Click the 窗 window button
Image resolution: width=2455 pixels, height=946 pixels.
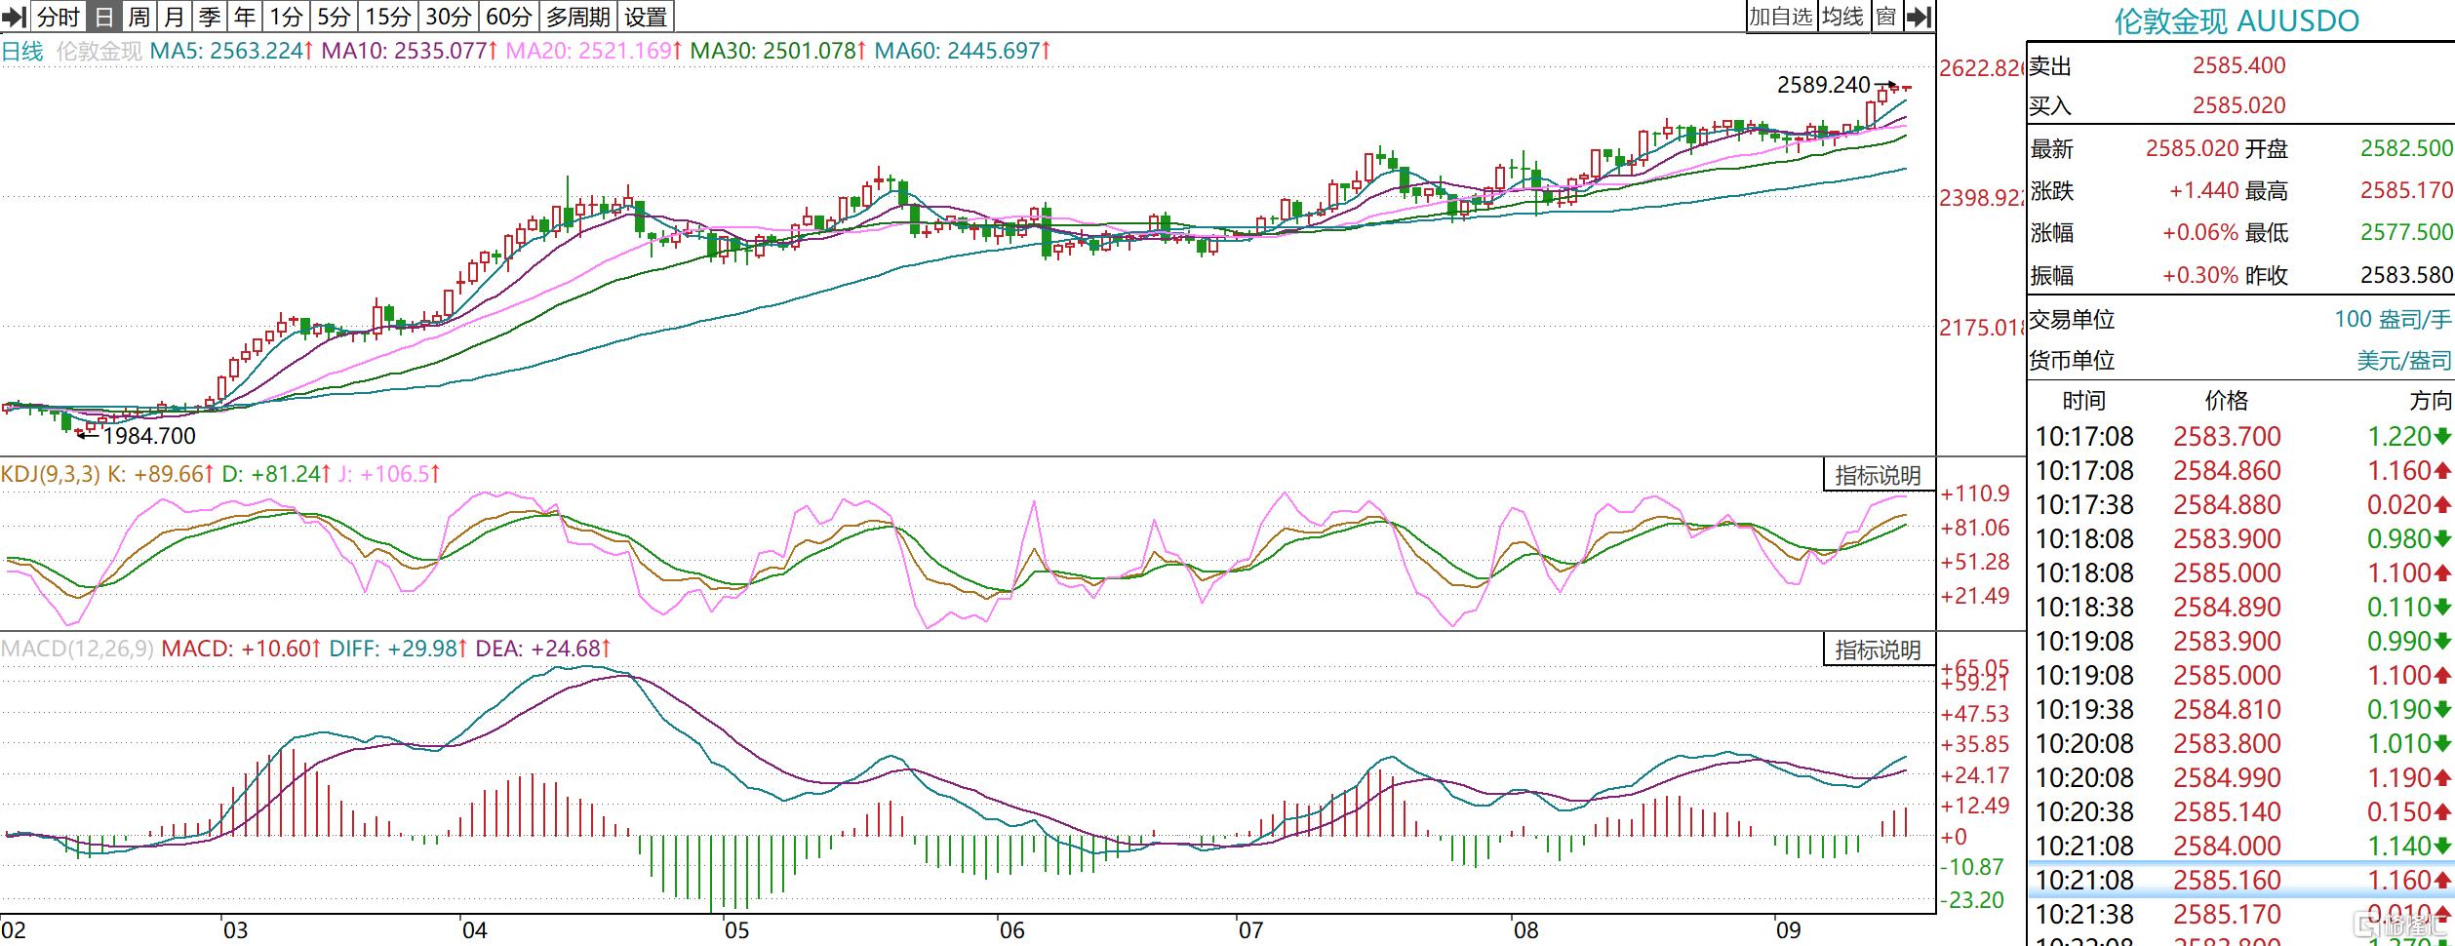(x=1886, y=17)
